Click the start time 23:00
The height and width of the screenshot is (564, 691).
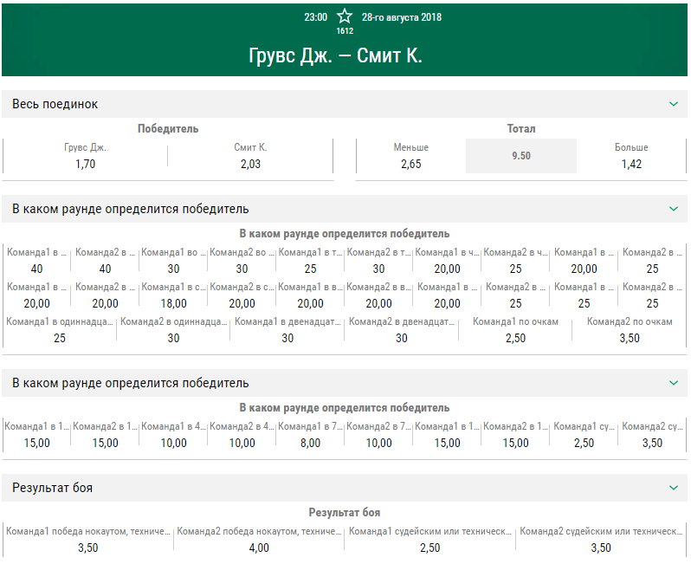(315, 17)
